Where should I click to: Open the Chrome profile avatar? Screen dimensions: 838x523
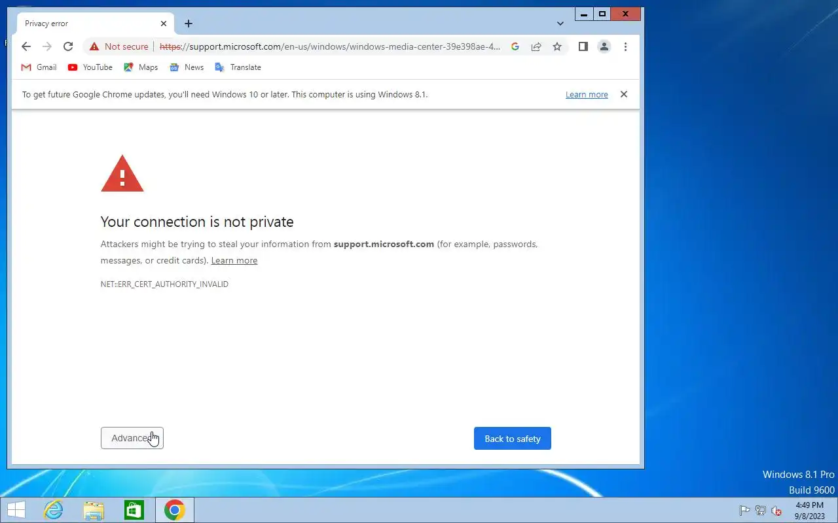604,46
